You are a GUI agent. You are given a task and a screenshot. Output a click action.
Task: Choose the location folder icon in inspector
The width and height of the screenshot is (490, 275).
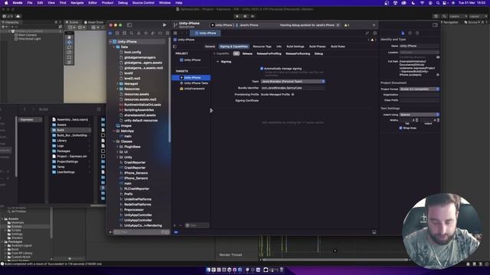tap(438, 57)
